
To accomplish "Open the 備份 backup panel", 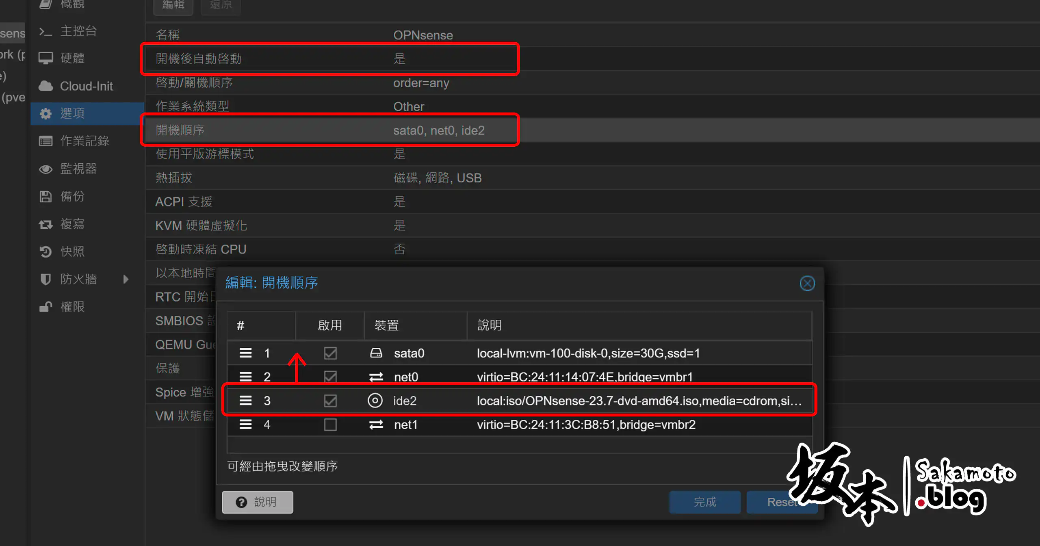I will click(73, 197).
